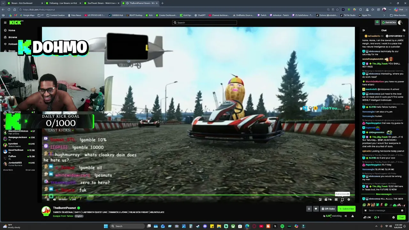The image size is (409, 230).
Task: Open the user profile avatar menu
Action: pyautogui.click(x=400, y=22)
